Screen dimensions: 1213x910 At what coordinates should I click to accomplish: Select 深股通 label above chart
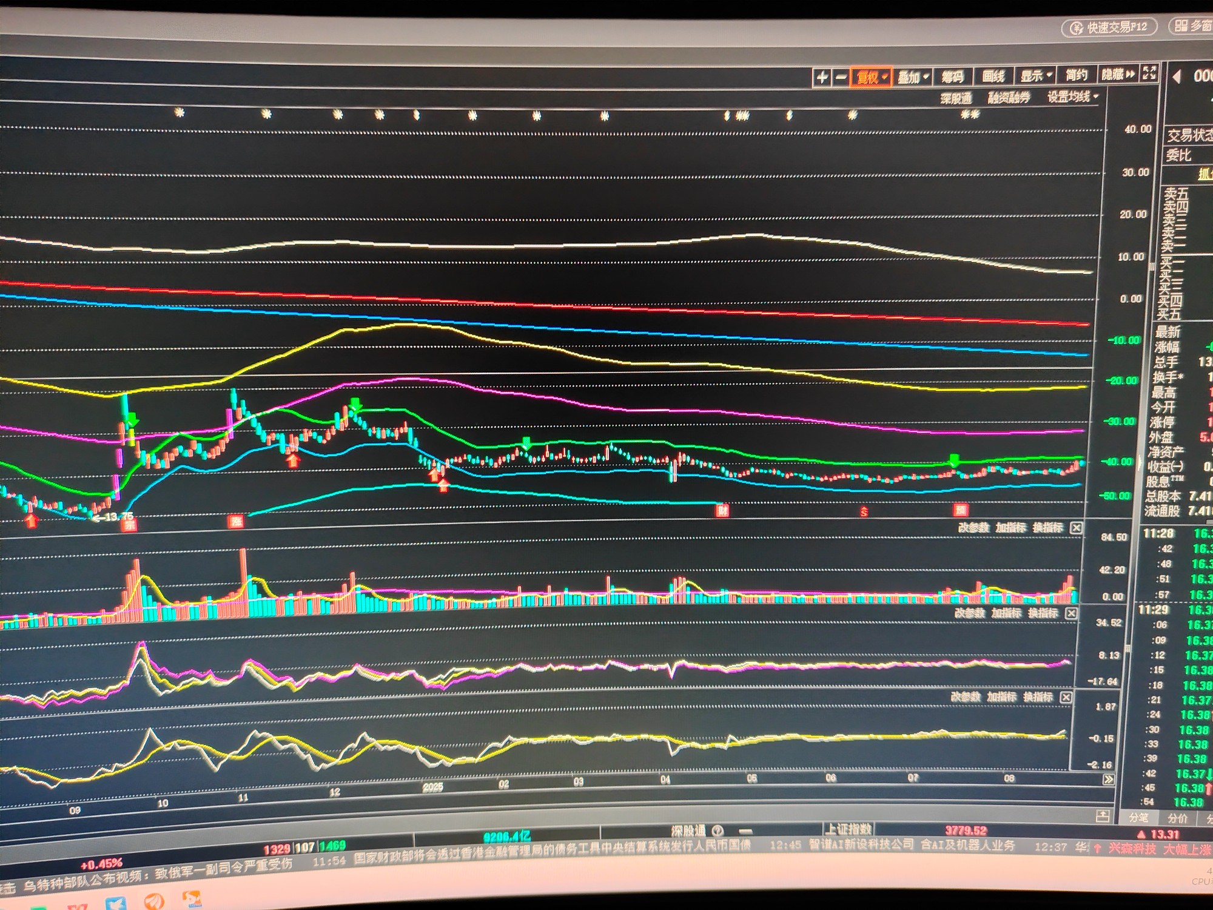click(x=956, y=98)
